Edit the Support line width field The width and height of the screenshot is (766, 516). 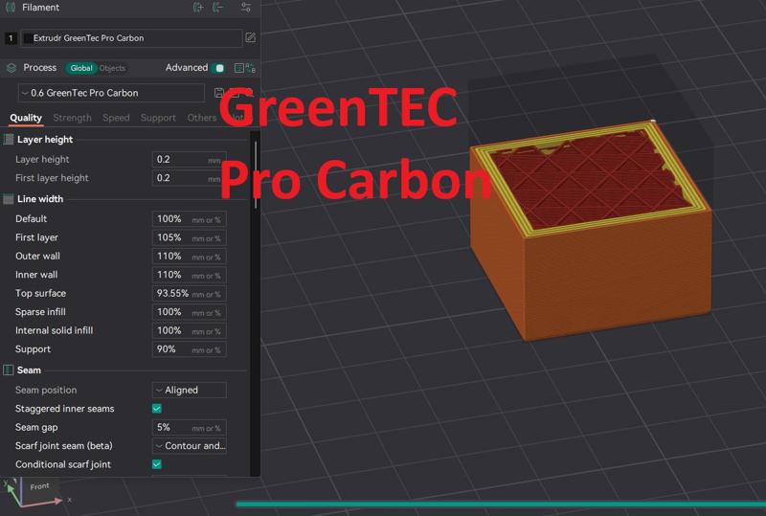(189, 348)
